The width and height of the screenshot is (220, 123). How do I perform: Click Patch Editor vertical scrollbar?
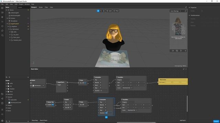click(187, 104)
